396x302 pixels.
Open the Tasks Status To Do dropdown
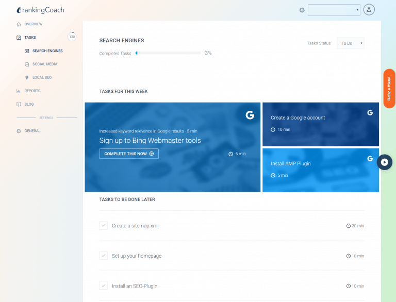tap(351, 43)
